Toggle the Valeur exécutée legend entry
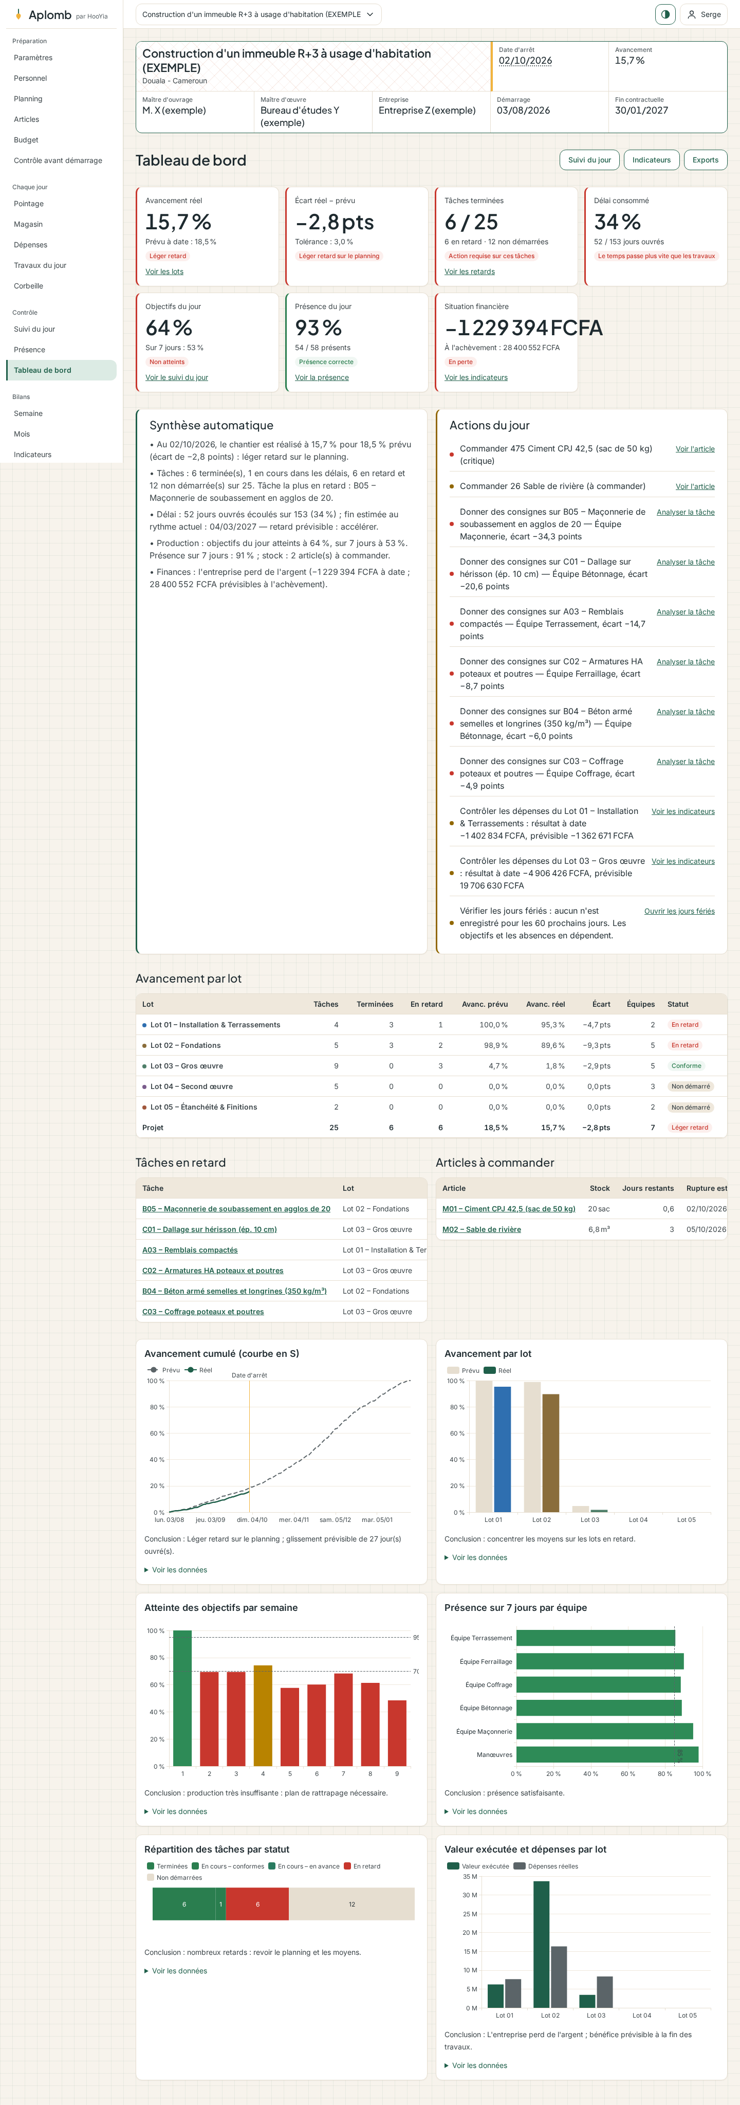Image resolution: width=740 pixels, height=2105 pixels. click(x=478, y=1866)
